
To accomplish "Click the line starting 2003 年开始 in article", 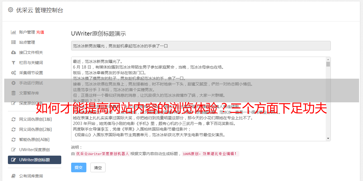I will tap(154, 123).
